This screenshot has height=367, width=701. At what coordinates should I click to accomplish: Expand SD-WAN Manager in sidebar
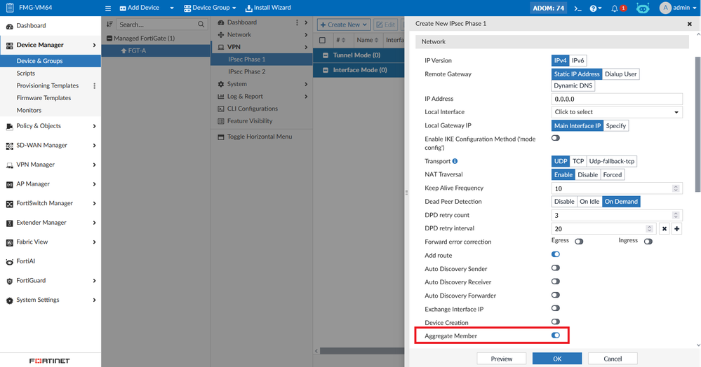click(x=51, y=146)
